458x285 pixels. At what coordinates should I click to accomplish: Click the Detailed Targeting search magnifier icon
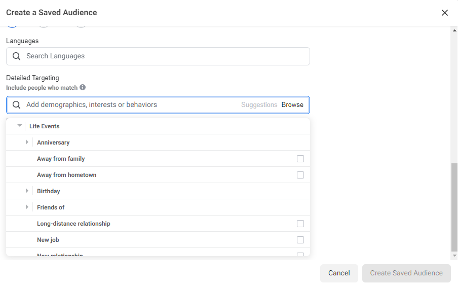tap(17, 105)
